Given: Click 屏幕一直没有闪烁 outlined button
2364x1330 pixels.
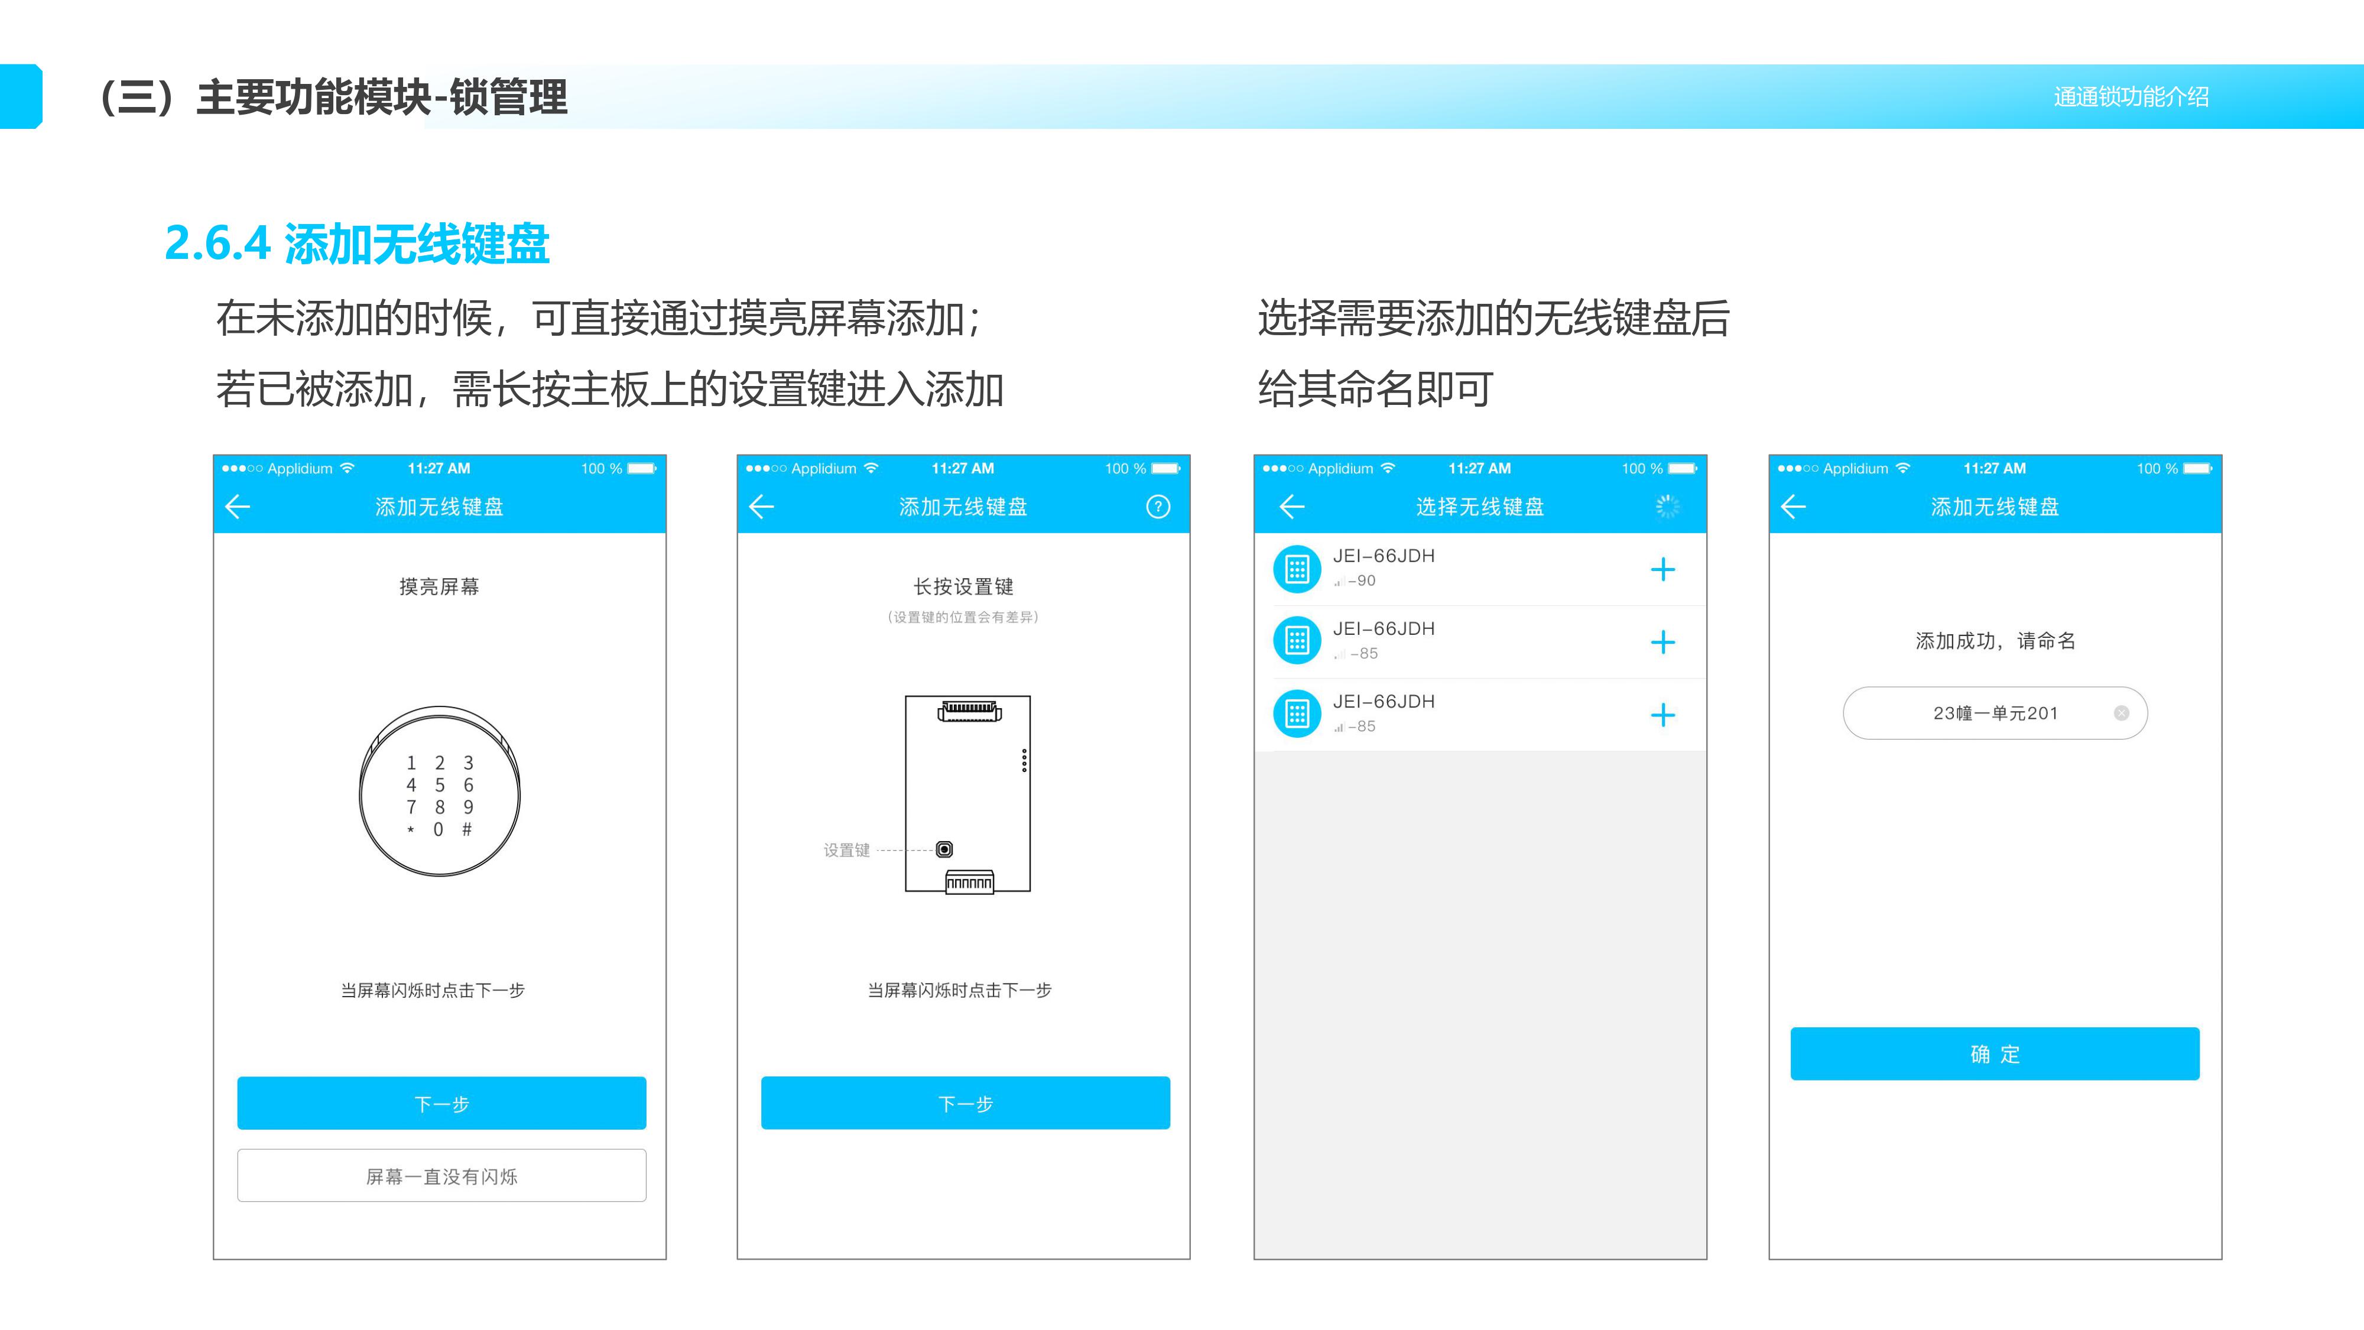Looking at the screenshot, I should [x=441, y=1176].
